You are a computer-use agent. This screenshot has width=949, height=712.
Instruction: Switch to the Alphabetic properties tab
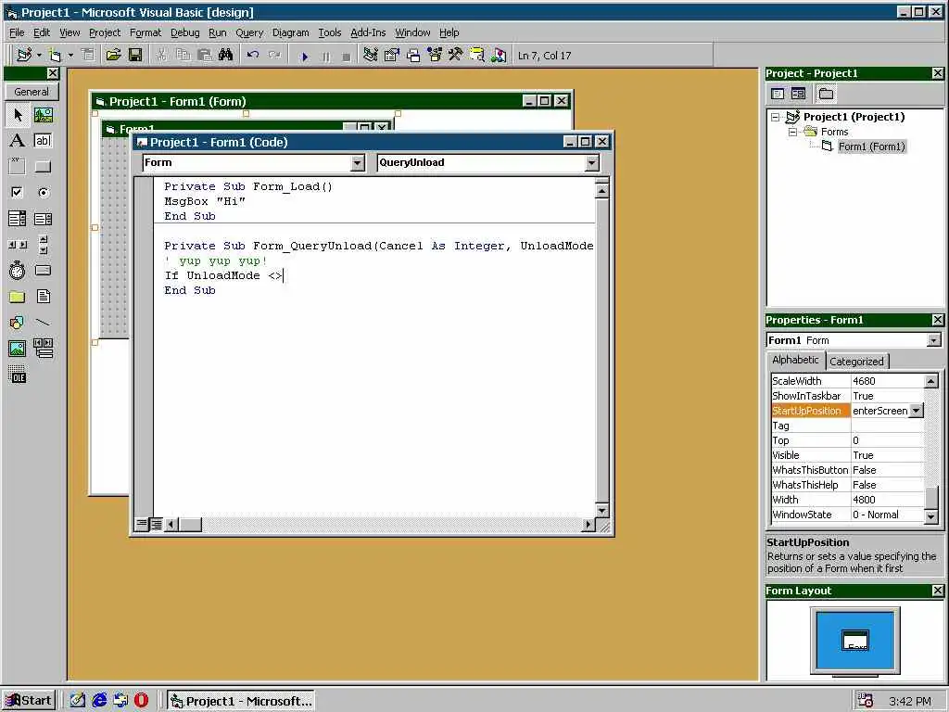click(x=795, y=360)
